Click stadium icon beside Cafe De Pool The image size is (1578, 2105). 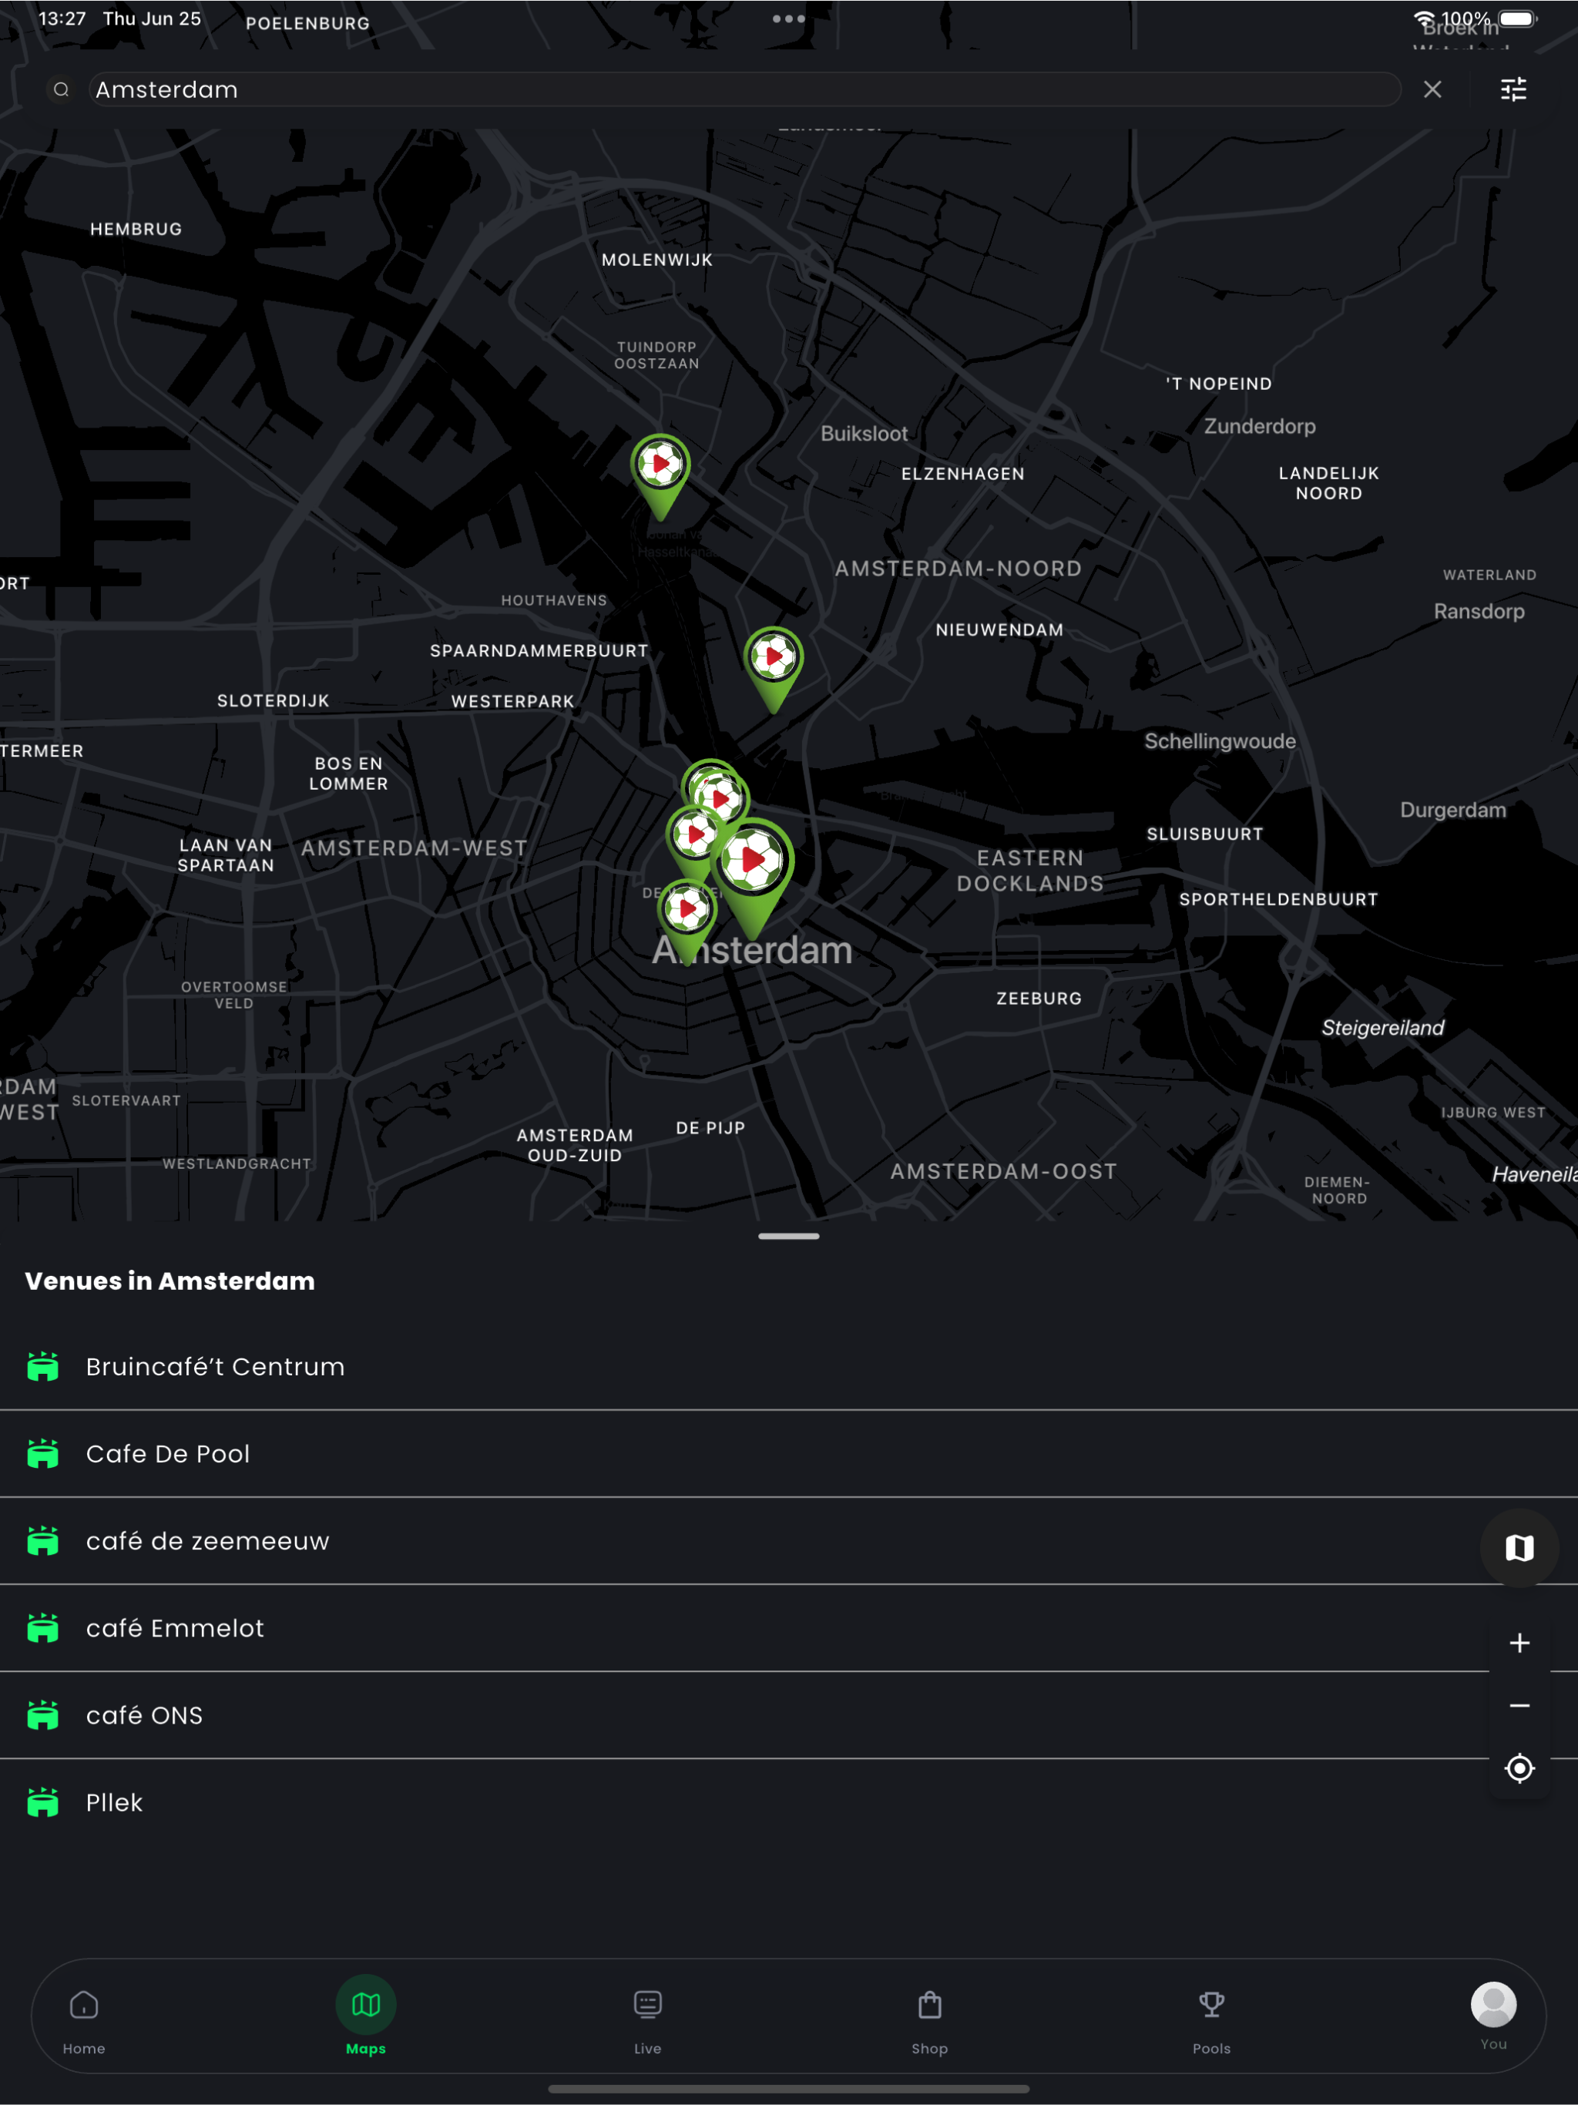[x=43, y=1454]
